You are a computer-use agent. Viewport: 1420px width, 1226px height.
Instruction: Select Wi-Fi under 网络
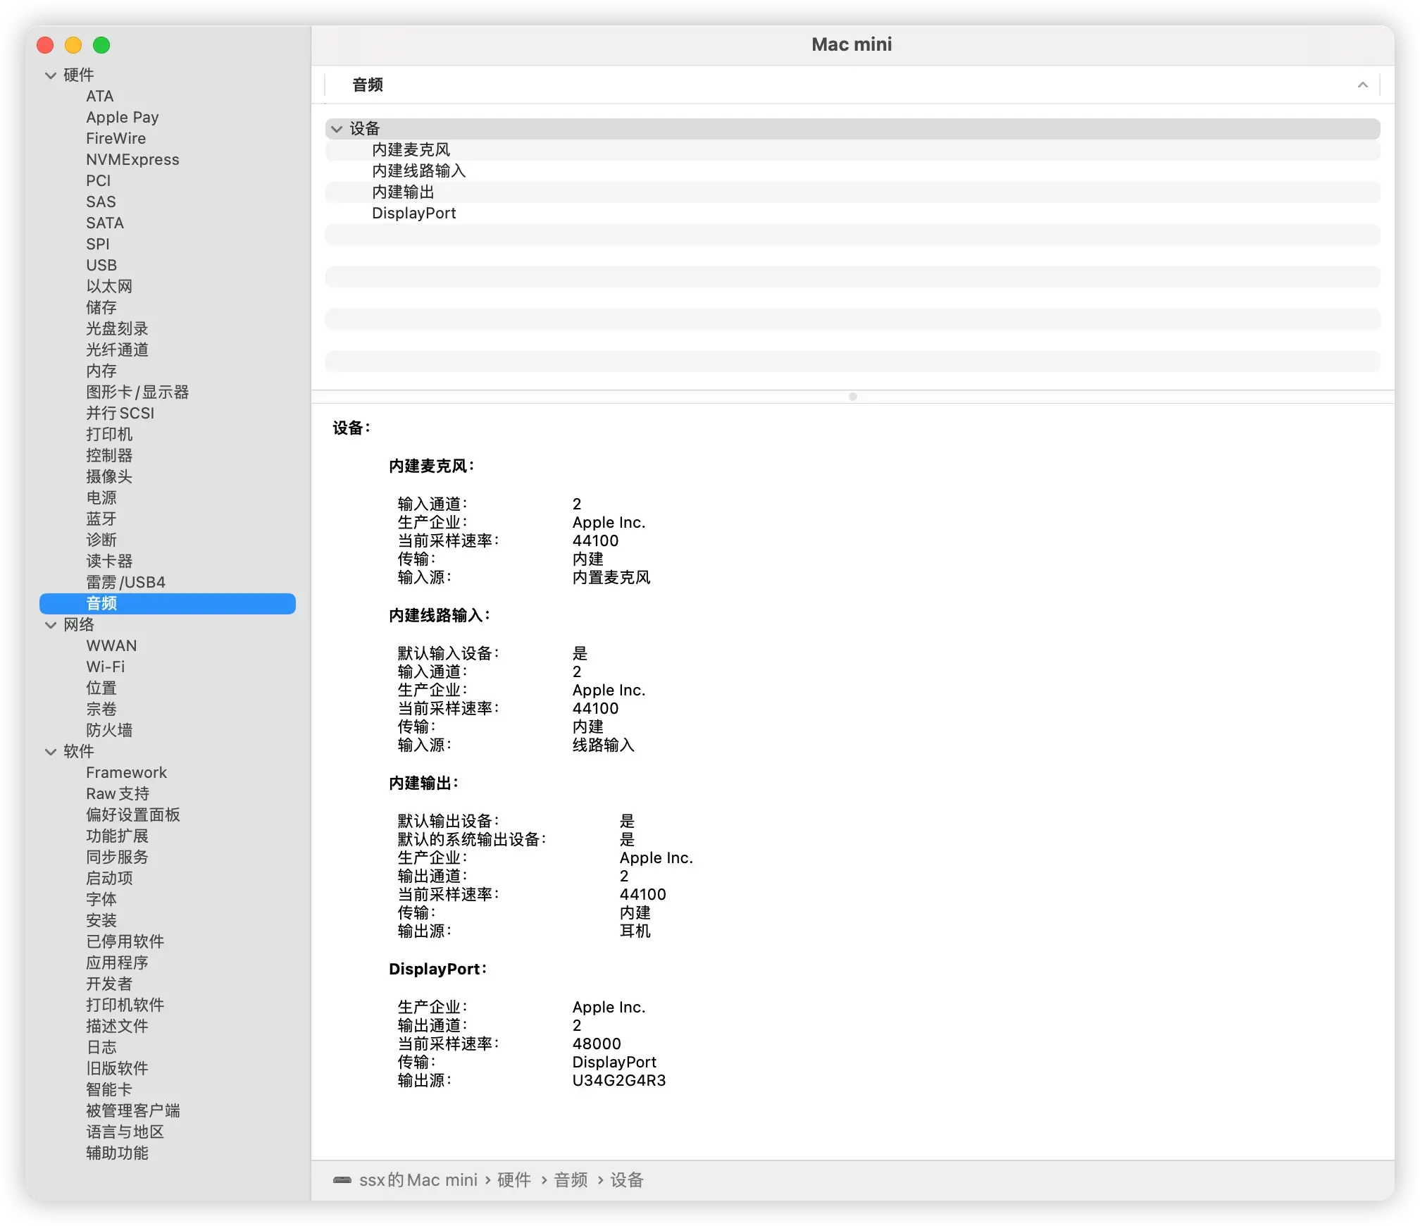click(x=106, y=667)
